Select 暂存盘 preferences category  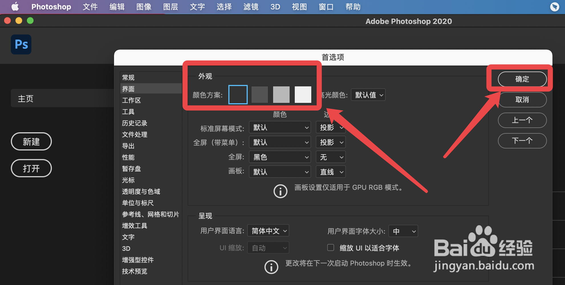pos(151,168)
